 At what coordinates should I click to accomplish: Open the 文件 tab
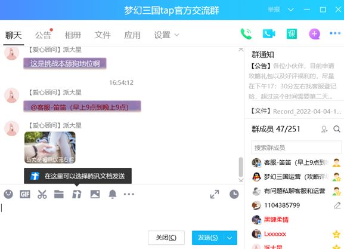103,35
